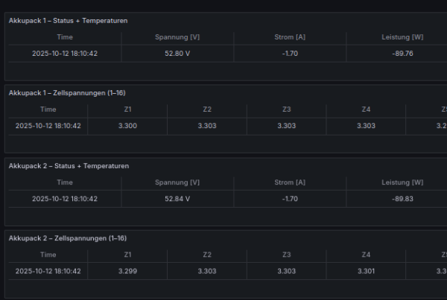
Task: Open the 'Akkupack 1 – Status + Temperaturen' panel title menu
Action: [68, 21]
